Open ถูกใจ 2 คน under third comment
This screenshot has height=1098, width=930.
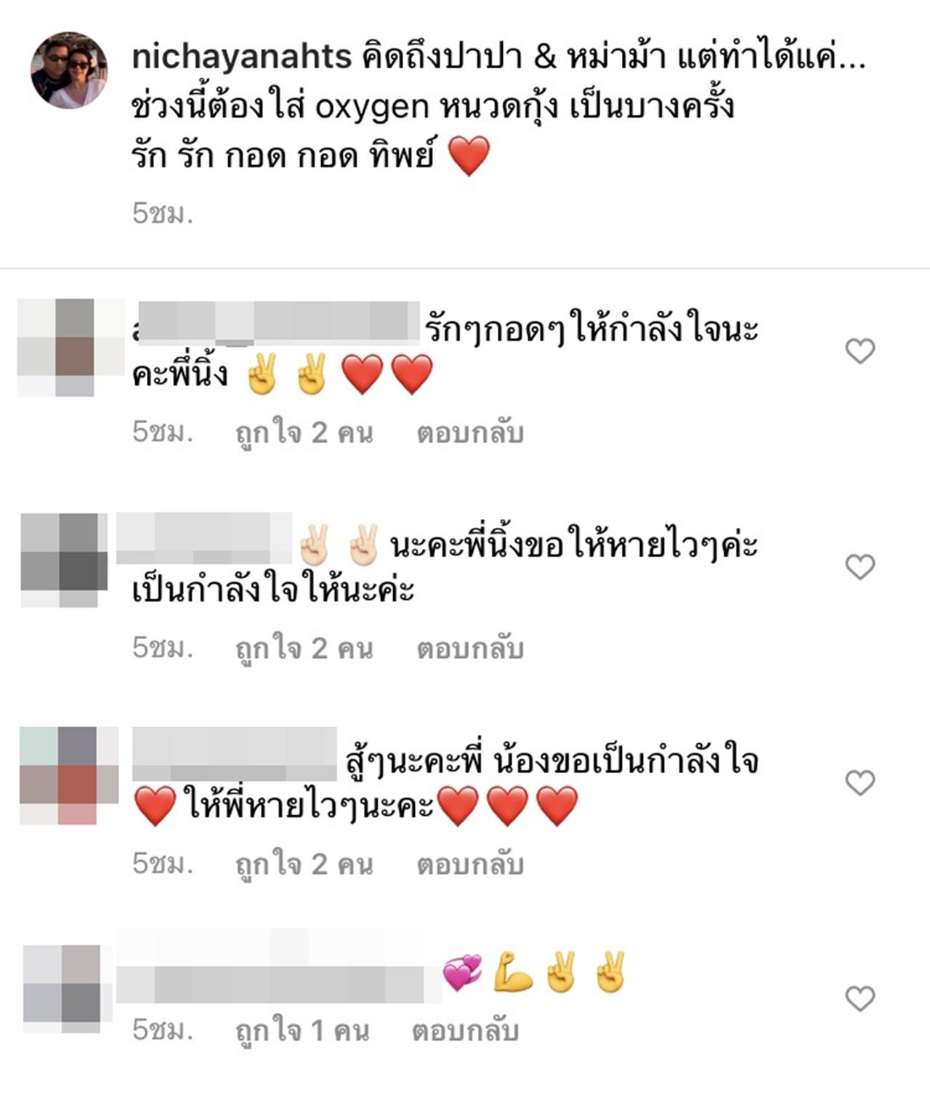click(x=304, y=865)
